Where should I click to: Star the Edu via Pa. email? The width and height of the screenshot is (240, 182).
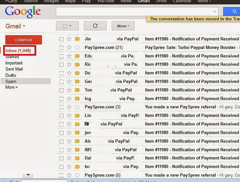(x=69, y=56)
